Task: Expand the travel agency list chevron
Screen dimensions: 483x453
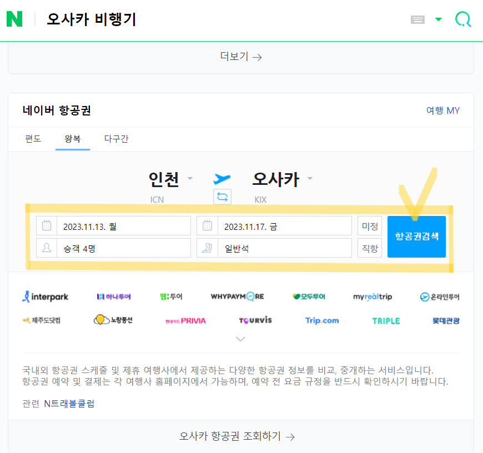Action: click(240, 339)
